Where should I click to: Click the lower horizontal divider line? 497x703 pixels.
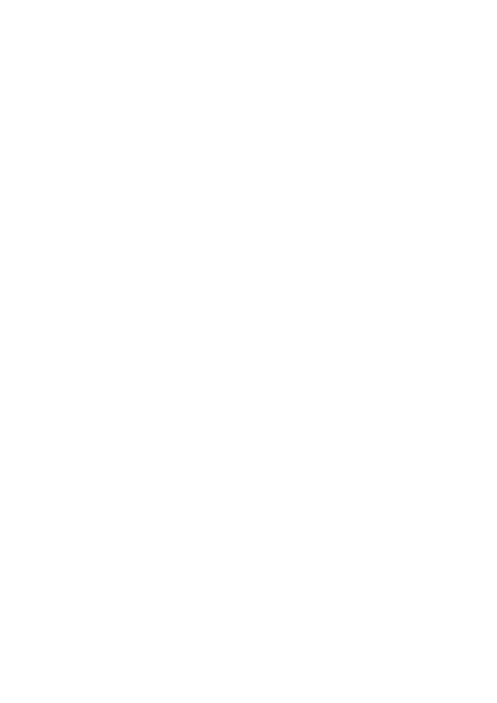(245, 466)
